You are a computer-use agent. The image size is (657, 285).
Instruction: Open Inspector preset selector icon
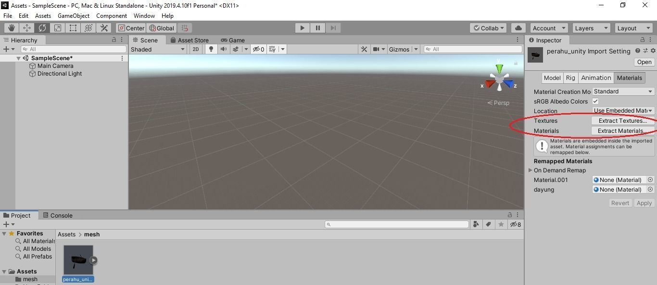645,51
